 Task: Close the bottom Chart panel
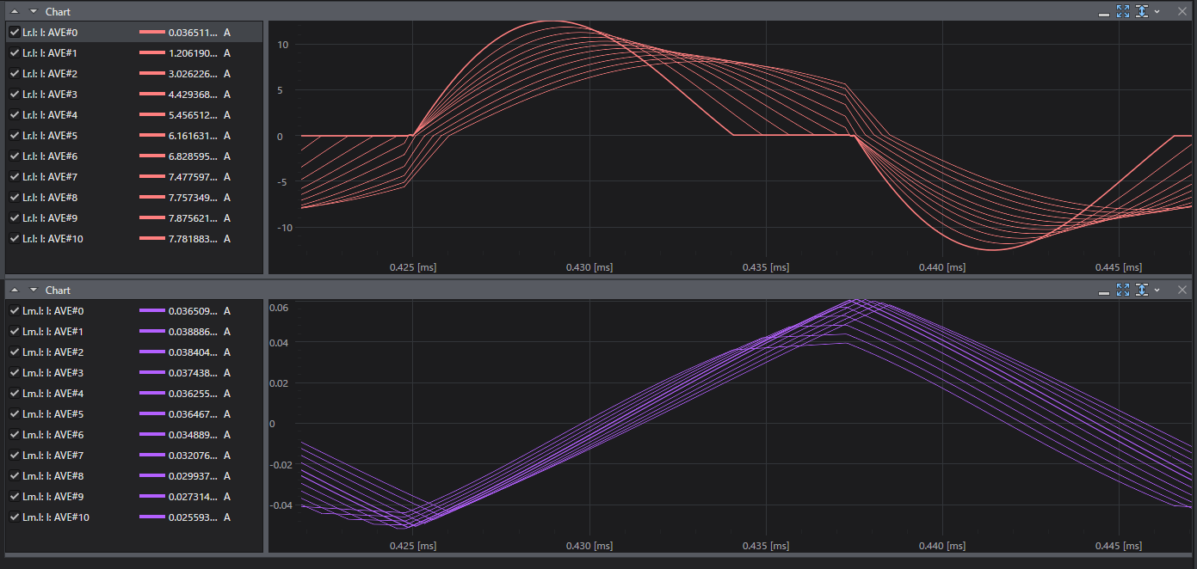[1182, 290]
